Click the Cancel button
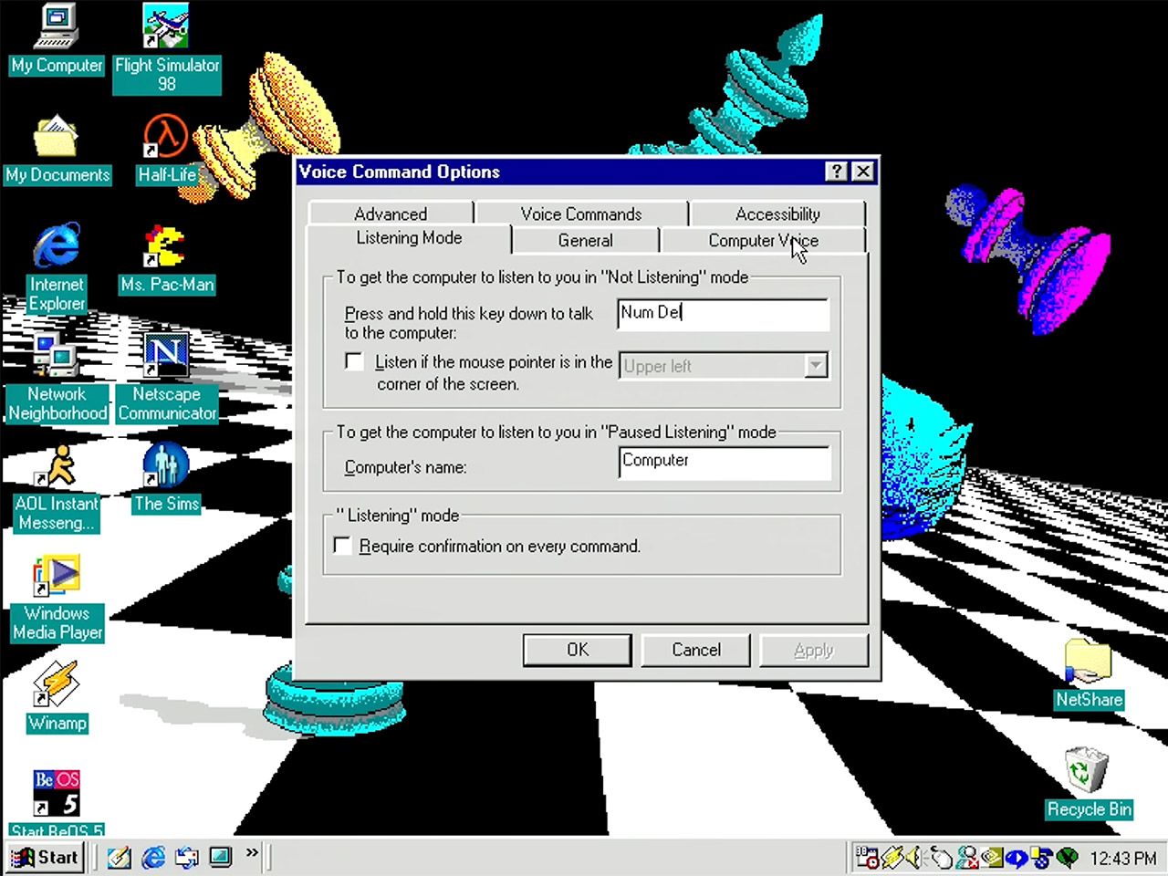The height and width of the screenshot is (876, 1168). pos(695,650)
